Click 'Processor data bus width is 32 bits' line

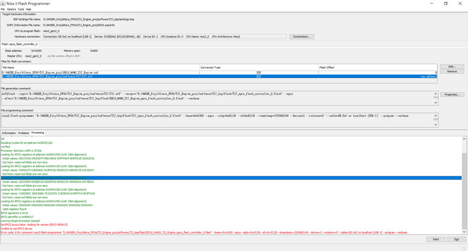pos(22,151)
